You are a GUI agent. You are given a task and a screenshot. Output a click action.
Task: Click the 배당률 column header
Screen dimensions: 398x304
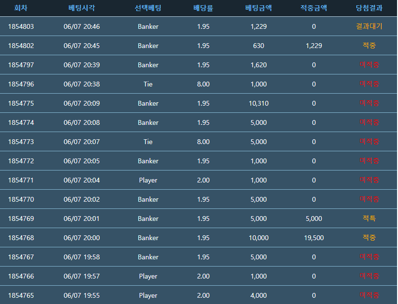(203, 8)
